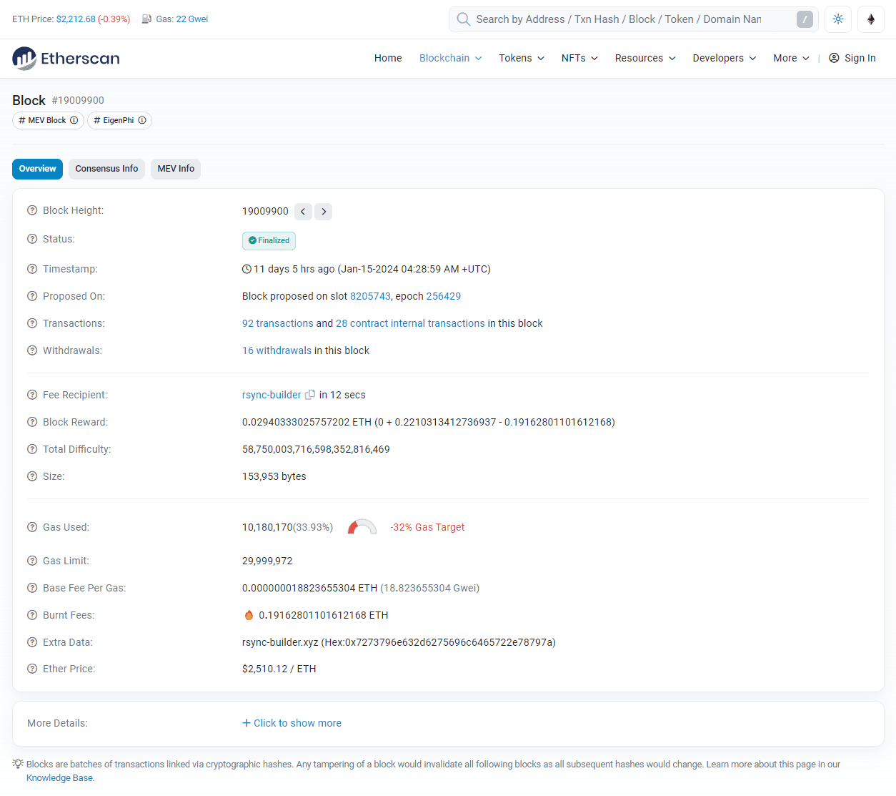Click help icon next to Block Reward
Image resolution: width=896 pixels, height=796 pixels.
(32, 422)
